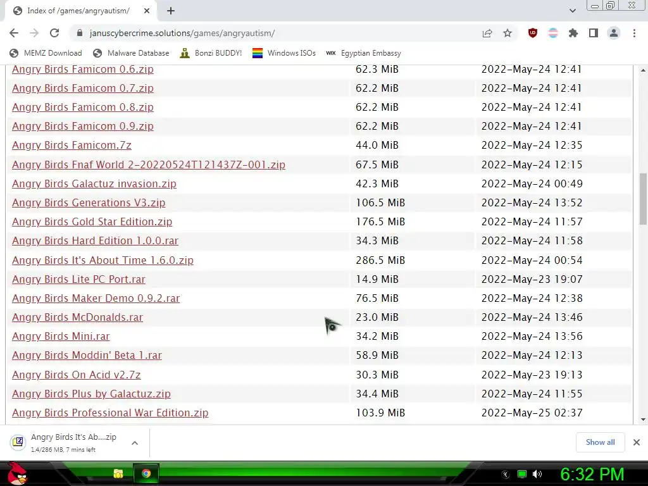Download Angry Birds Famicom.7z
Screen dimensions: 648x486
tap(72, 145)
